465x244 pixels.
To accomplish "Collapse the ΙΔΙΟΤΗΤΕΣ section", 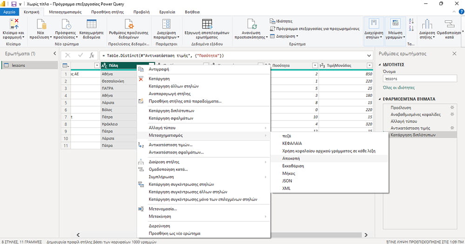I will tap(380, 64).
